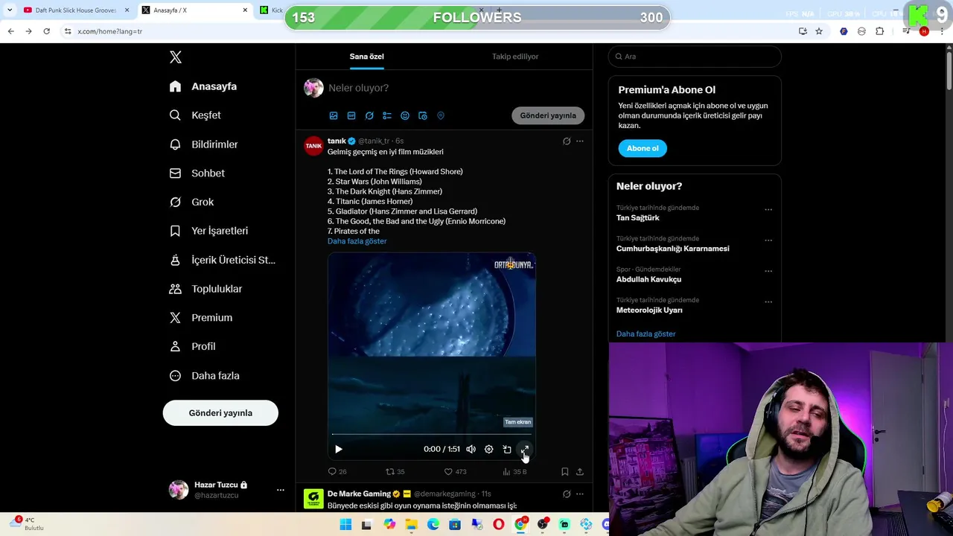Open options for Cumhurbaşkanlığı Kararnamesi trend
Image resolution: width=953 pixels, height=536 pixels.
[768, 240]
